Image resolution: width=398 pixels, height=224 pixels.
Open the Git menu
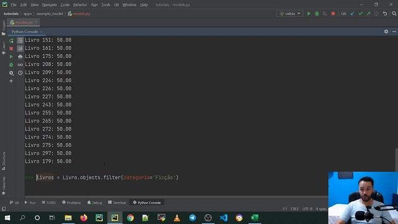tap(116, 4)
